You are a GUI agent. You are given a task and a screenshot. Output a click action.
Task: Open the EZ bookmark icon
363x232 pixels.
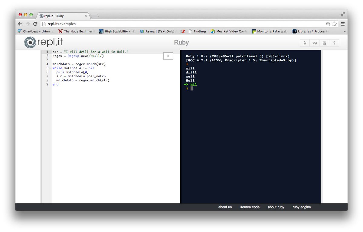[183, 31]
